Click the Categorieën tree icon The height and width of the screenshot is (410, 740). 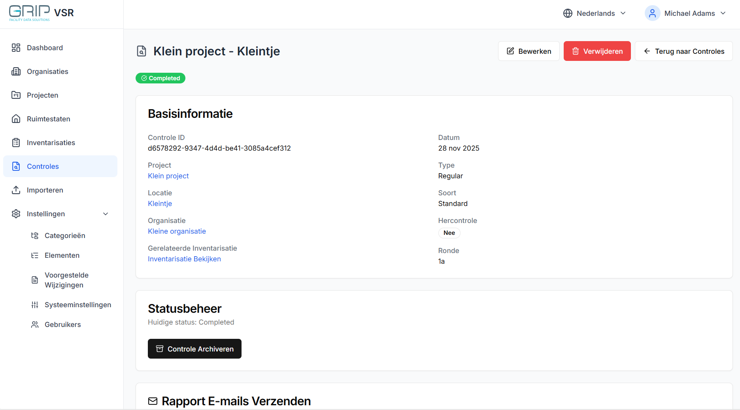coord(35,236)
